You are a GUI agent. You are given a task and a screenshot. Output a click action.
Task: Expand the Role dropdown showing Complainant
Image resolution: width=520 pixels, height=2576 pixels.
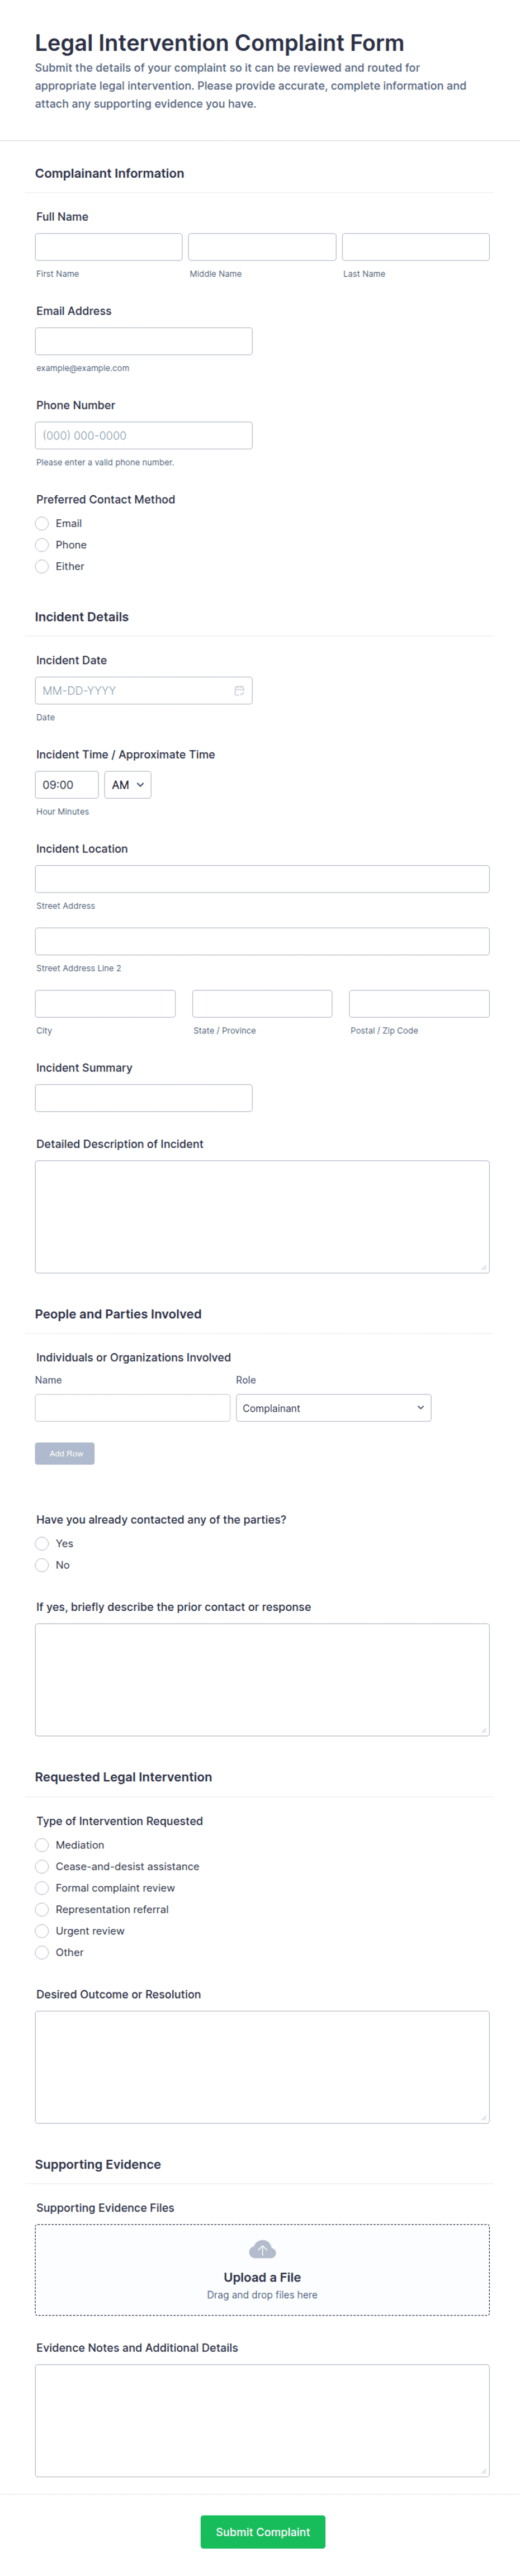click(333, 1408)
